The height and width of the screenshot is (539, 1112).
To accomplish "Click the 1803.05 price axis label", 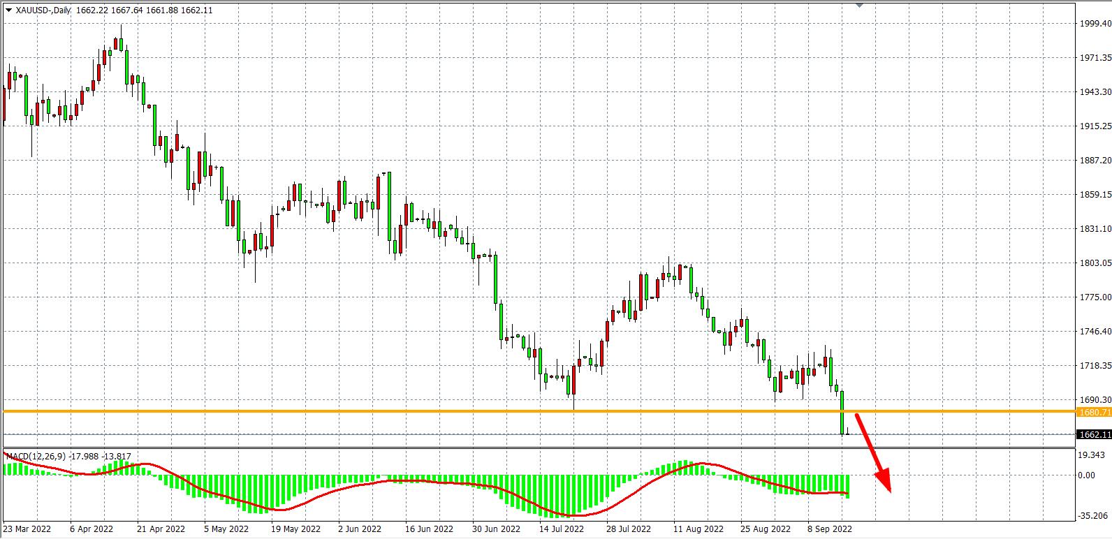I will (1095, 263).
